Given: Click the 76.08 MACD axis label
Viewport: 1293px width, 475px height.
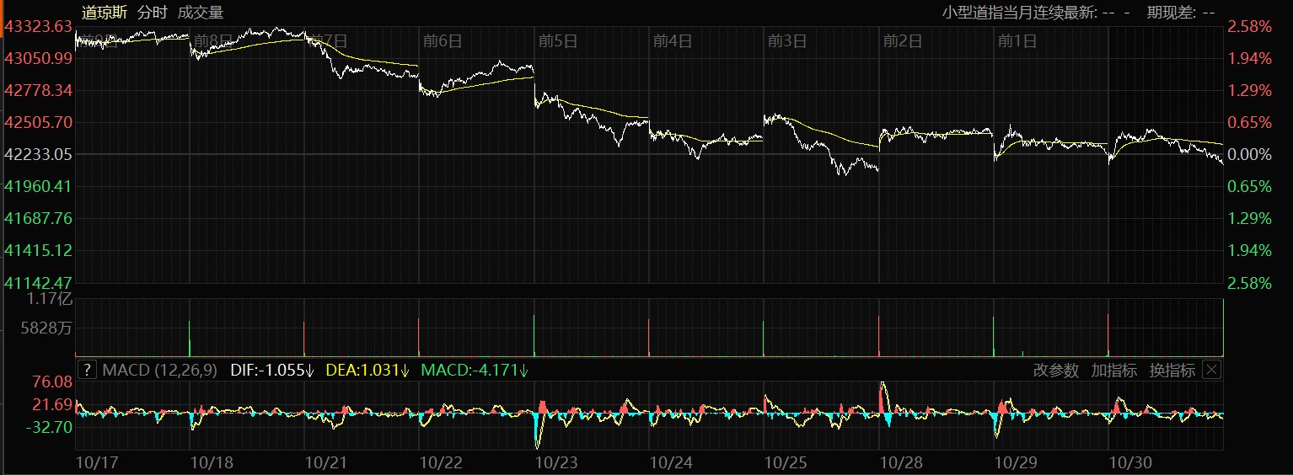Looking at the screenshot, I should (52, 382).
